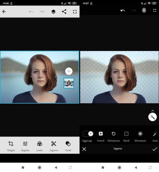Cancel the Sagoma edit with X
This screenshot has width=159, height=172.
click(x=84, y=149)
